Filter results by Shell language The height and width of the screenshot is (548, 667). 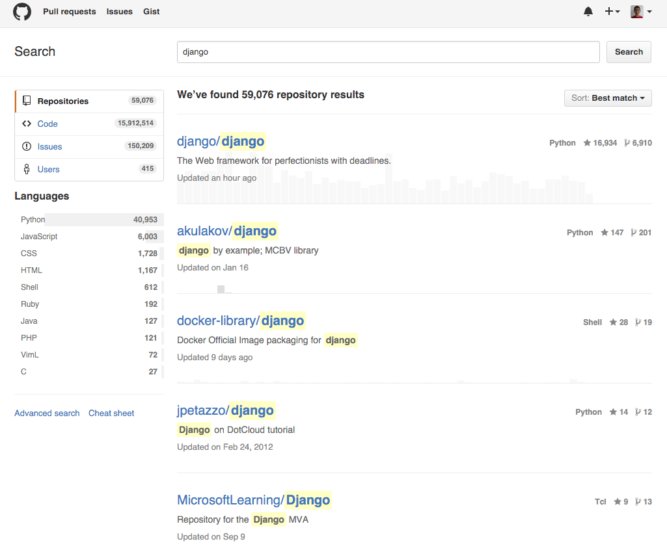[x=89, y=287]
